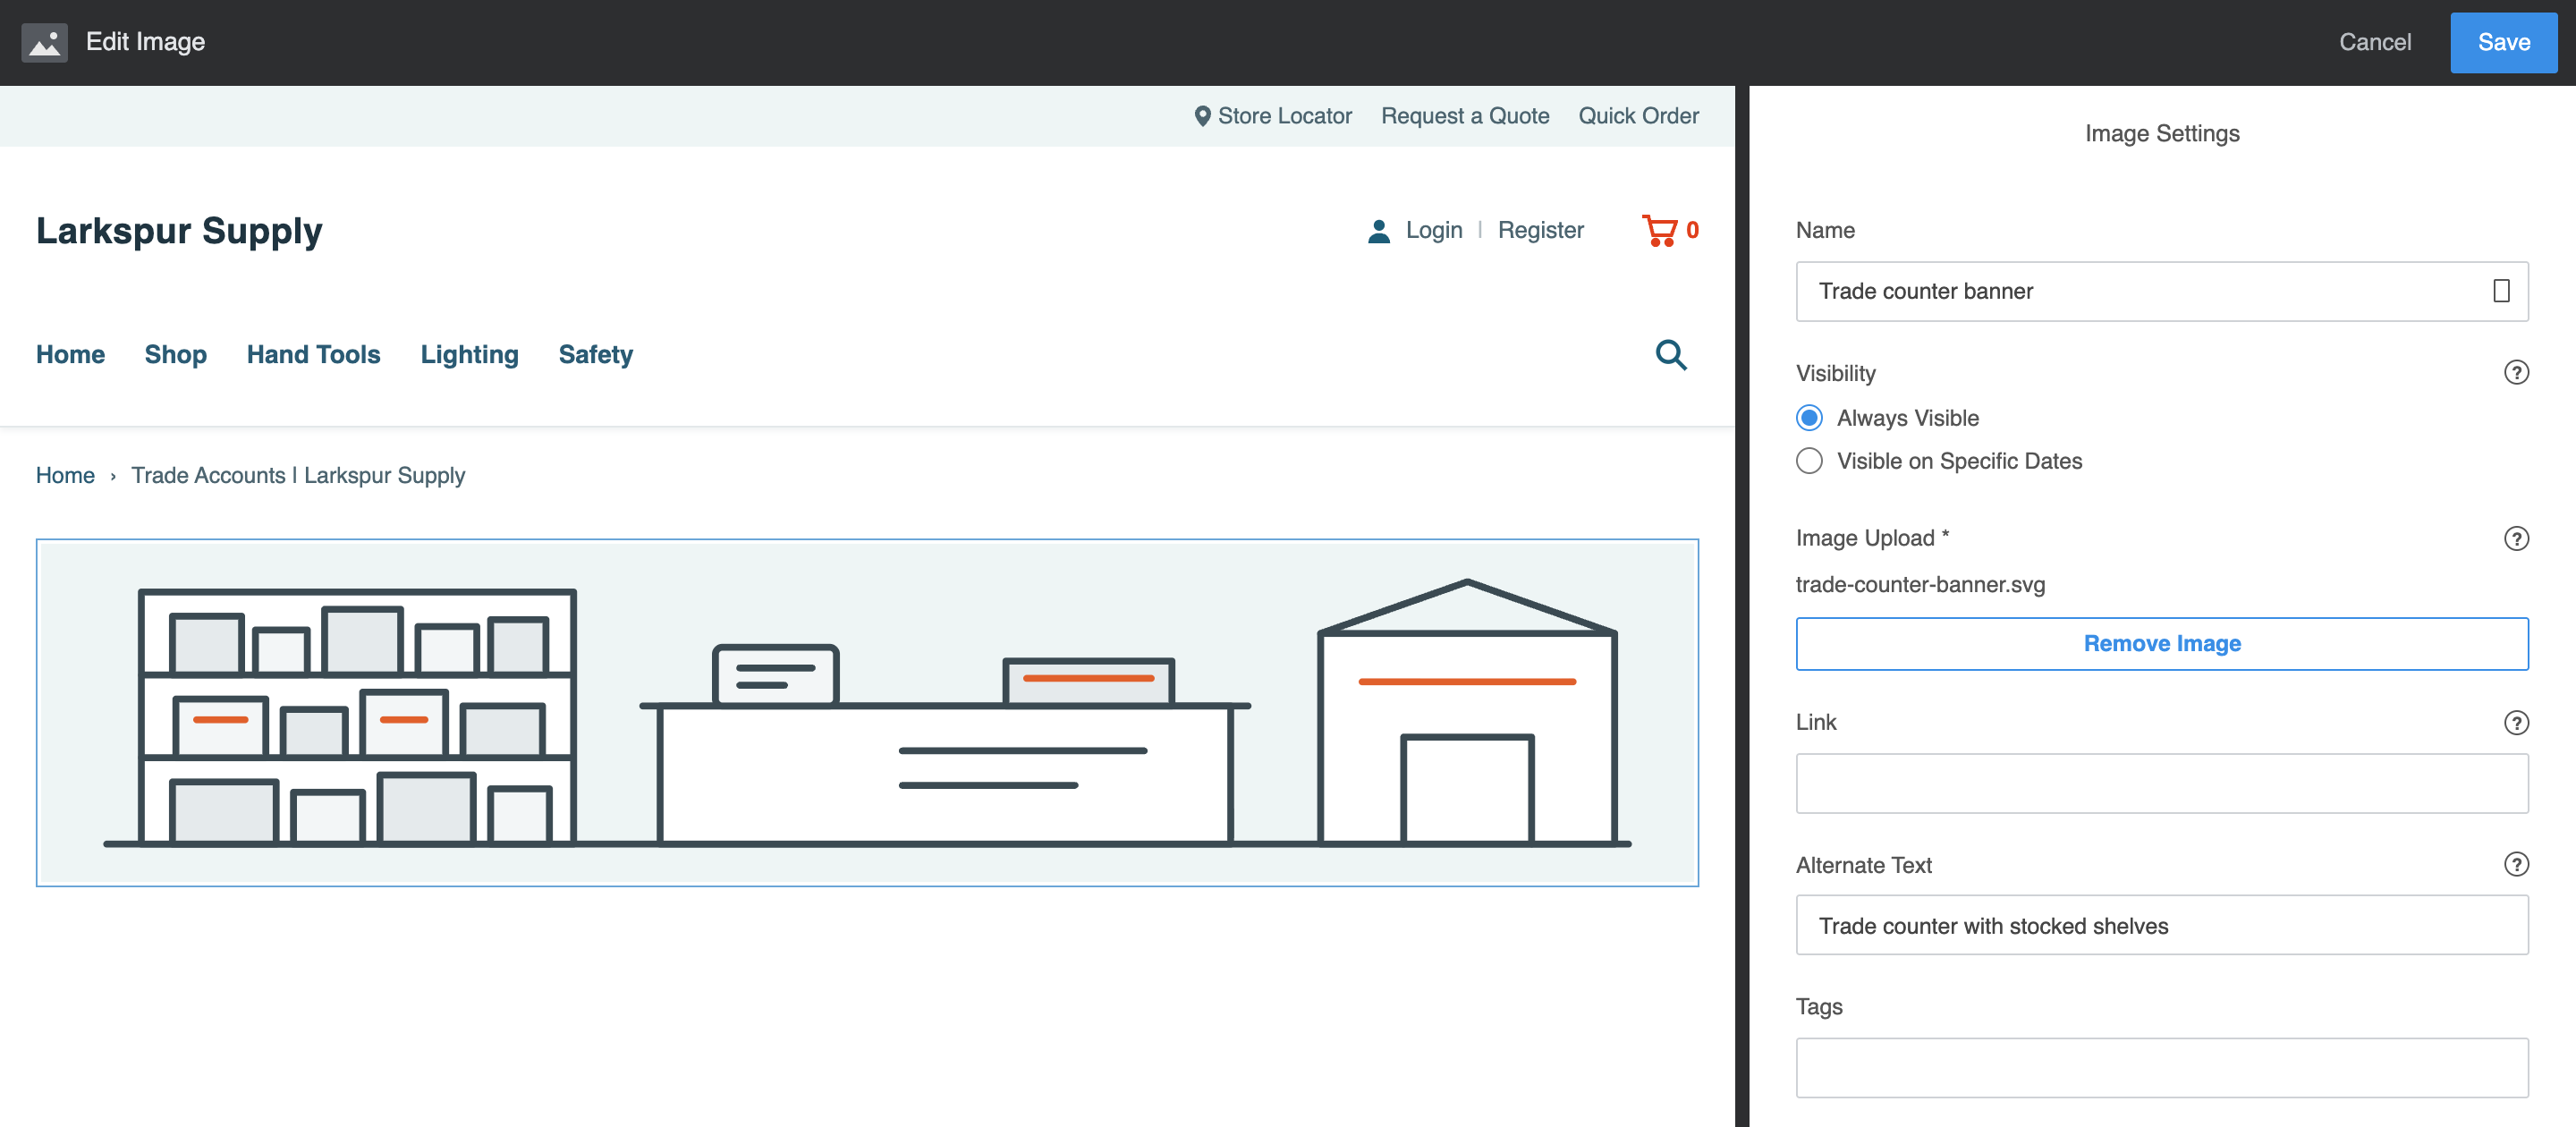Click the icon inside the Name field

point(2500,291)
